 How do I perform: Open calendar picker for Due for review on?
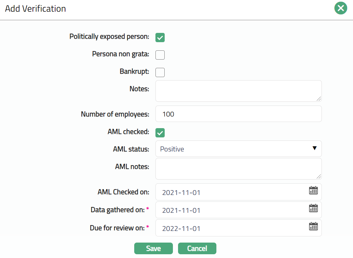(313, 226)
